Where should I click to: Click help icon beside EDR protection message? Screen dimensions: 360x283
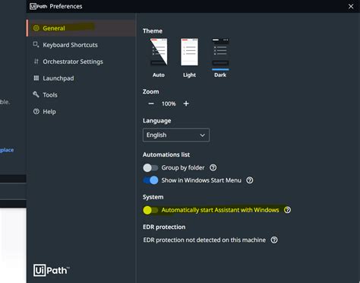[274, 240]
